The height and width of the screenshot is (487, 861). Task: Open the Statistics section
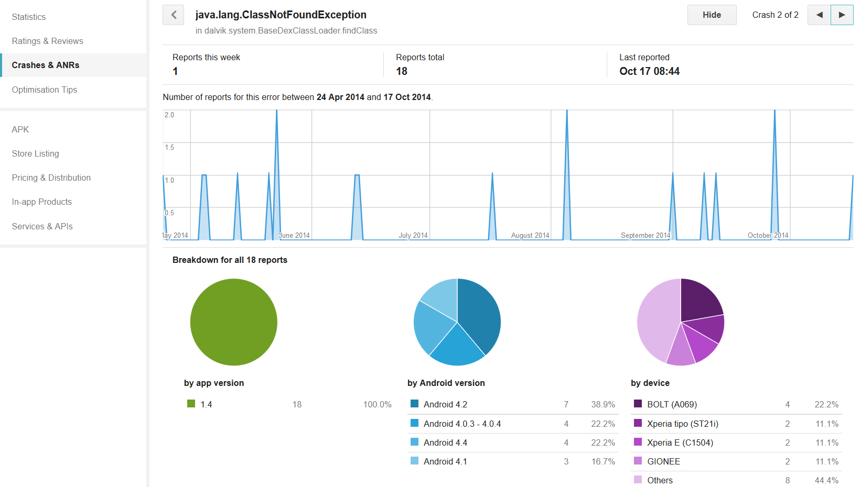point(29,17)
